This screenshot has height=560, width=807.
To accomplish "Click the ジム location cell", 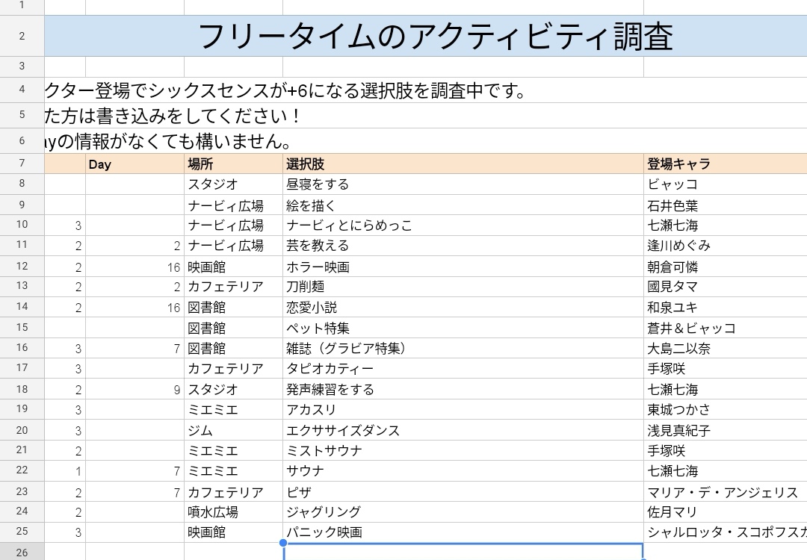I will (233, 431).
